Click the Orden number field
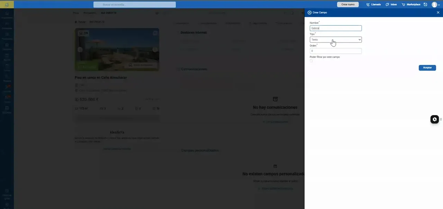443x209 pixels. coord(336,51)
